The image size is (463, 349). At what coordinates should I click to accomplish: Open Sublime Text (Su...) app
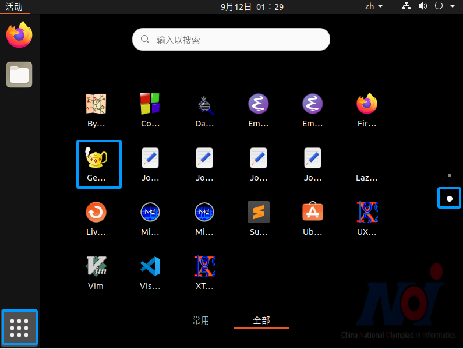point(259,218)
